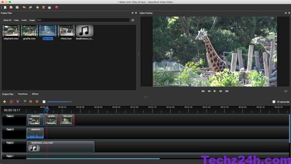Adjust the timeline zoom slider
The height and width of the screenshot is (164, 291).
click(59, 102)
